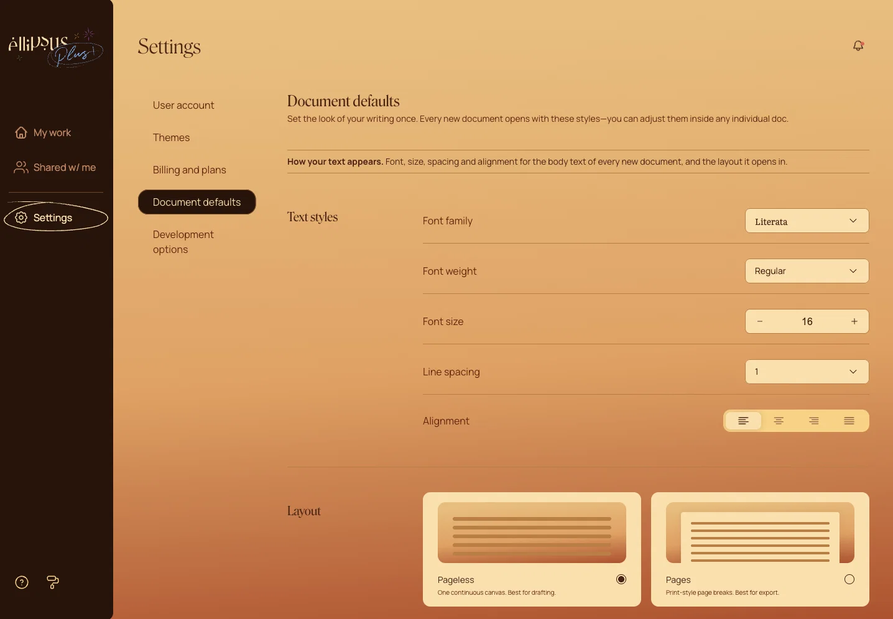Click the Pageless layout preview thumbnail

point(532,533)
